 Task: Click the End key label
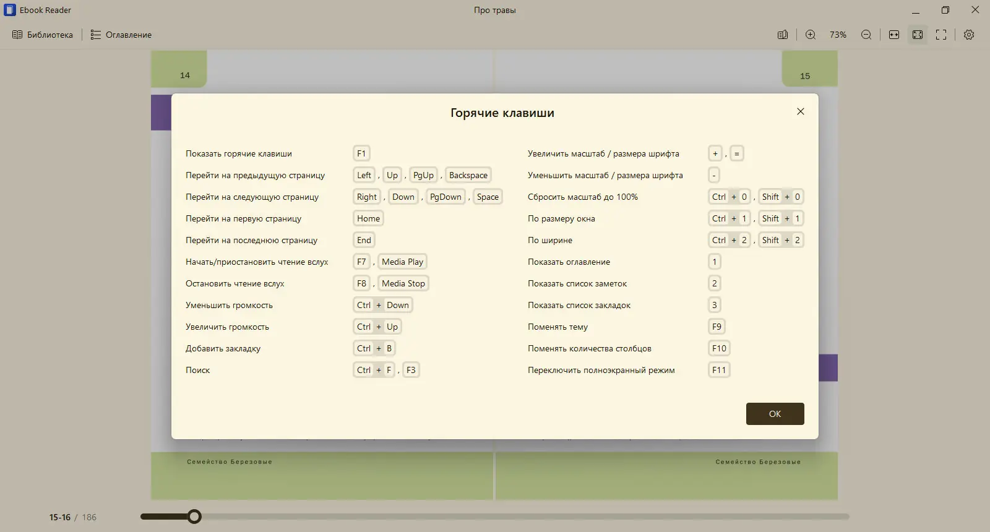point(364,240)
